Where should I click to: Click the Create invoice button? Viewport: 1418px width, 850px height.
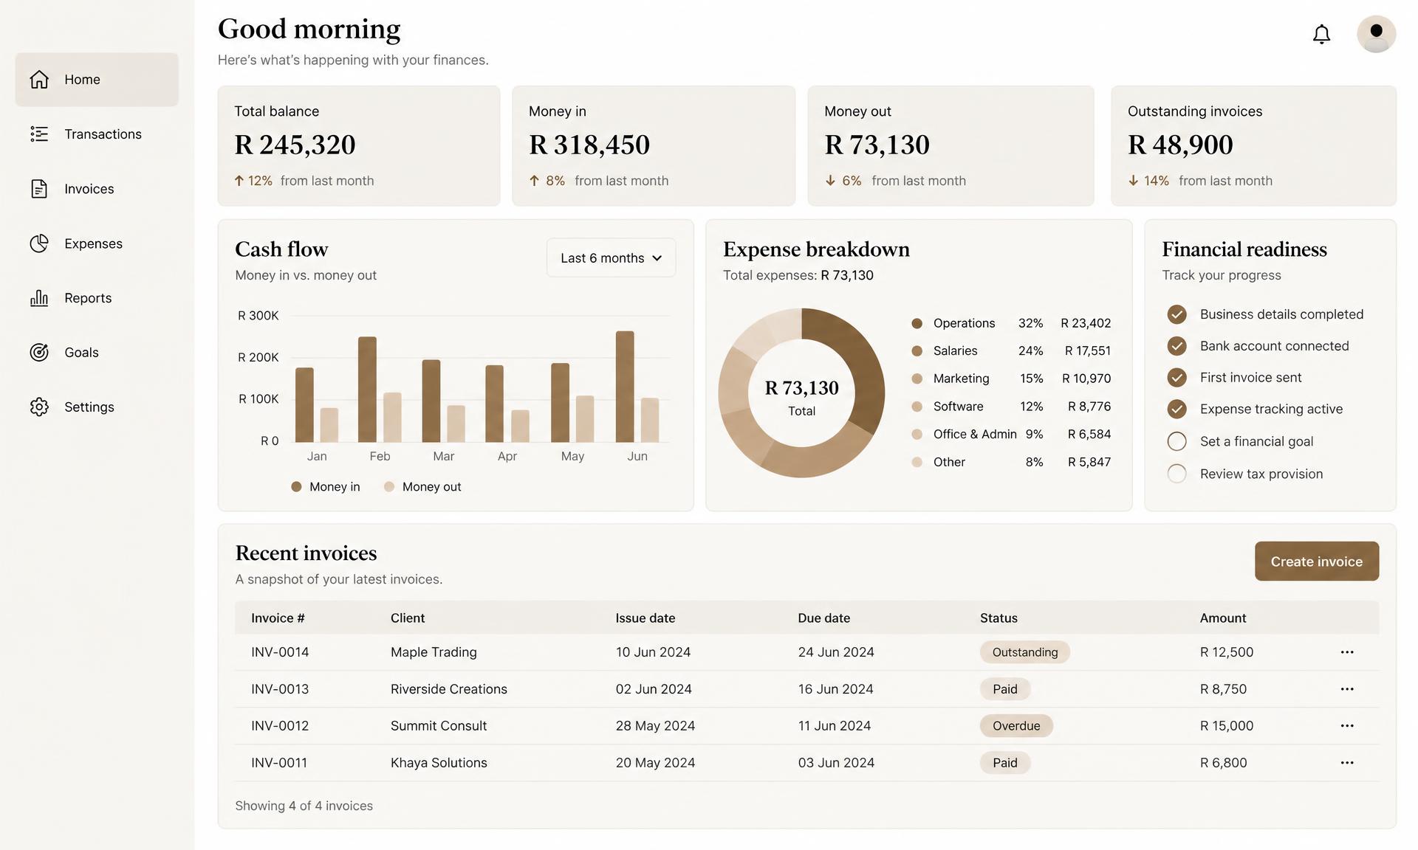click(x=1317, y=562)
